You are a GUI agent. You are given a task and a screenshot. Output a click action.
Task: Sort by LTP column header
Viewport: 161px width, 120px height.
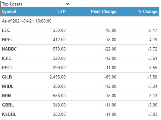click(x=62, y=11)
